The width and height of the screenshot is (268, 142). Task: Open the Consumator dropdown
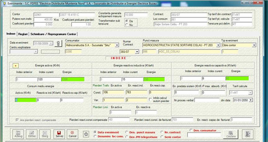pyautogui.click(x=117, y=45)
